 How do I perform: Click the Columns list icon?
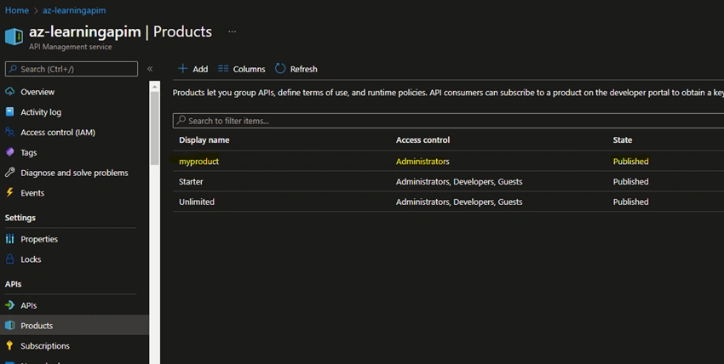point(223,69)
